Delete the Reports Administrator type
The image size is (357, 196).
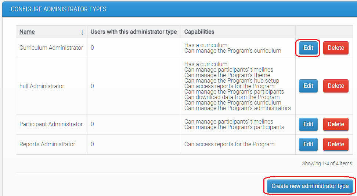(336, 144)
